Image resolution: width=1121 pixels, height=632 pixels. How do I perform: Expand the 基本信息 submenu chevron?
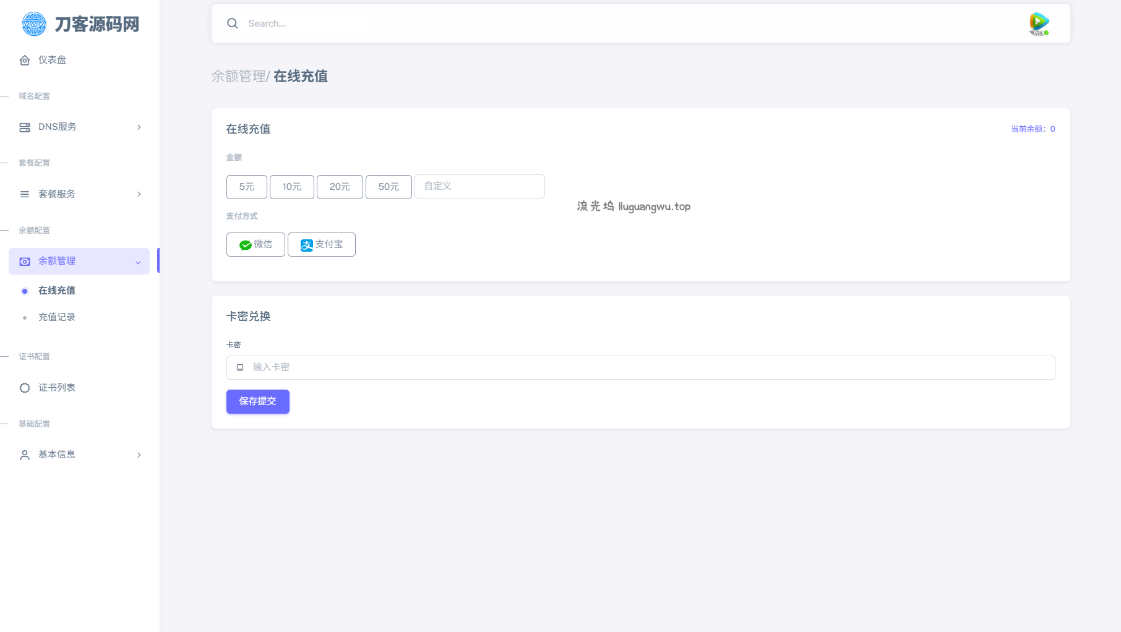[x=139, y=455]
